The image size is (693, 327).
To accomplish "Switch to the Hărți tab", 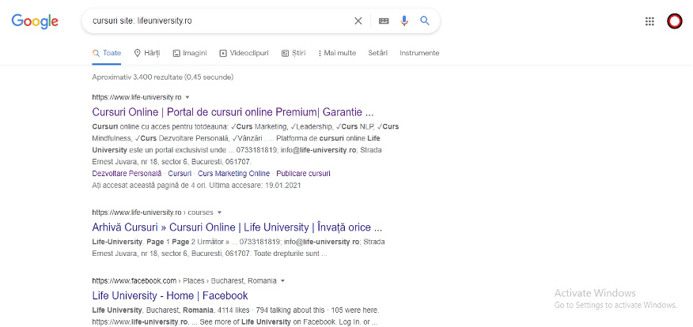I will coord(146,53).
